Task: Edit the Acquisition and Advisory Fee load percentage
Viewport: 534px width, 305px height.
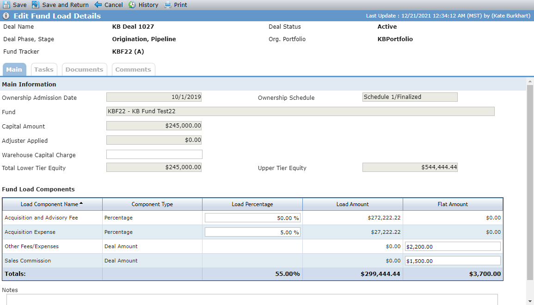Action: [x=252, y=218]
